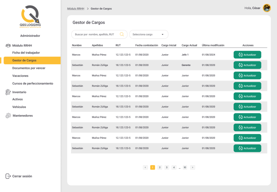The width and height of the screenshot is (277, 192).
Task: Click Actualizar for Jefe 1 row
Action: click(247, 55)
